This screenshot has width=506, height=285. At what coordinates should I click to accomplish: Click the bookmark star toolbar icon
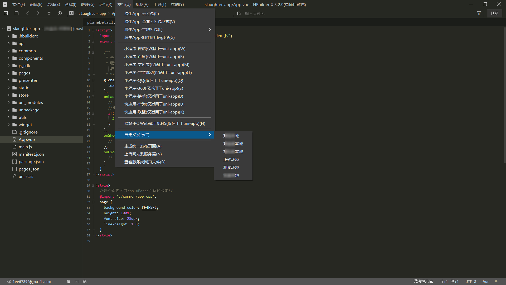(49, 13)
